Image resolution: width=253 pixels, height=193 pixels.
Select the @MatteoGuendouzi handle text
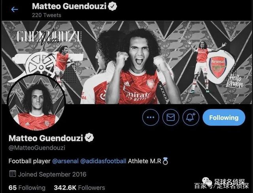click(x=37, y=148)
